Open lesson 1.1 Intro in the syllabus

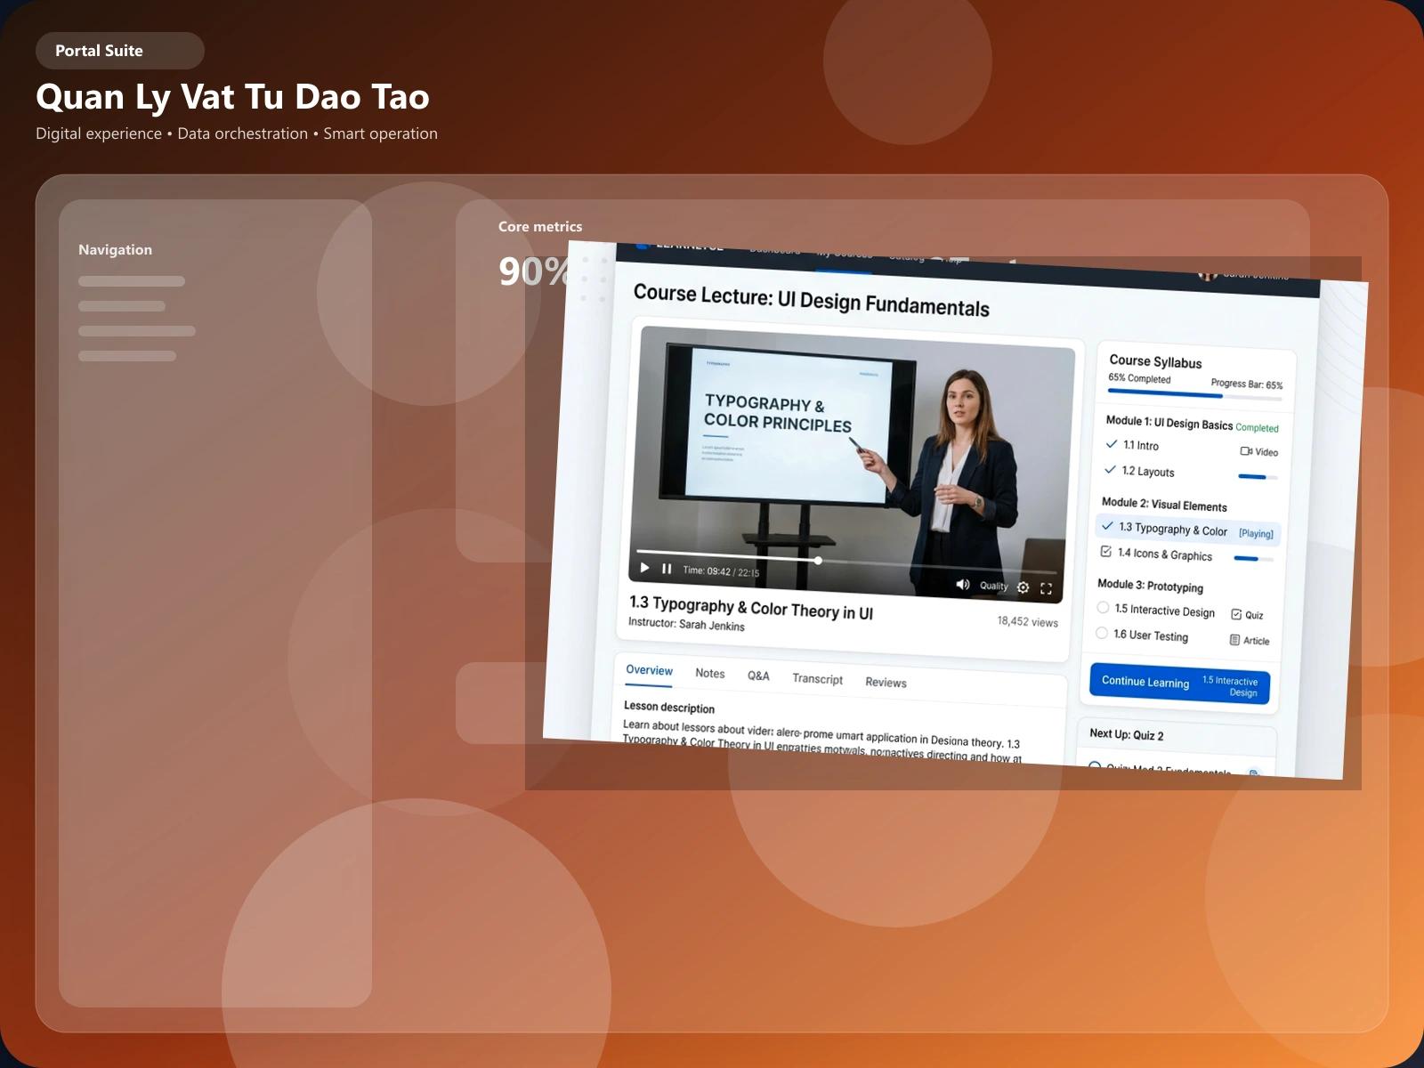tap(1141, 445)
